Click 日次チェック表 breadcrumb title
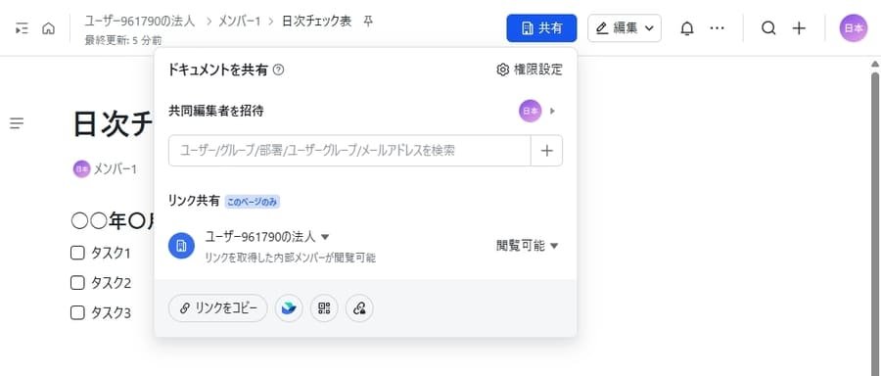881x376 pixels. click(x=316, y=22)
